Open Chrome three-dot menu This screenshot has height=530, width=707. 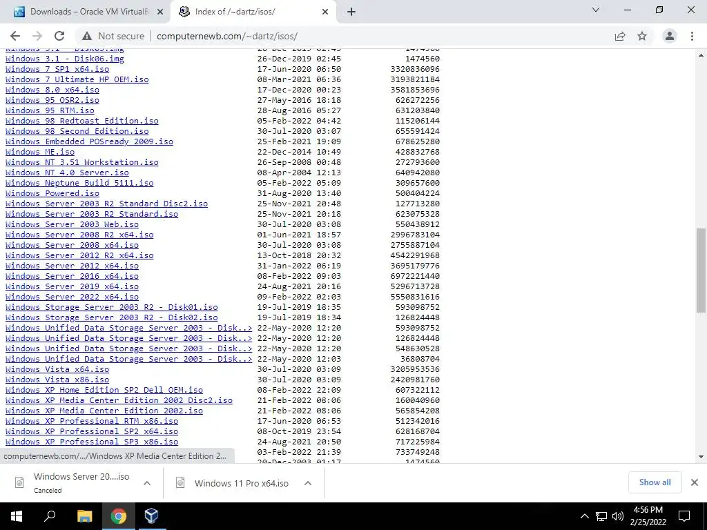click(692, 36)
